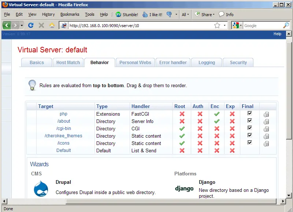
Task: Open the /icons rule link
Action: (63, 143)
